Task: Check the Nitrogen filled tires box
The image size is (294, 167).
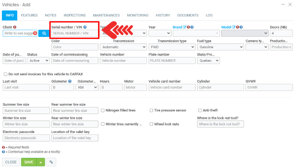Action: tap(103, 110)
